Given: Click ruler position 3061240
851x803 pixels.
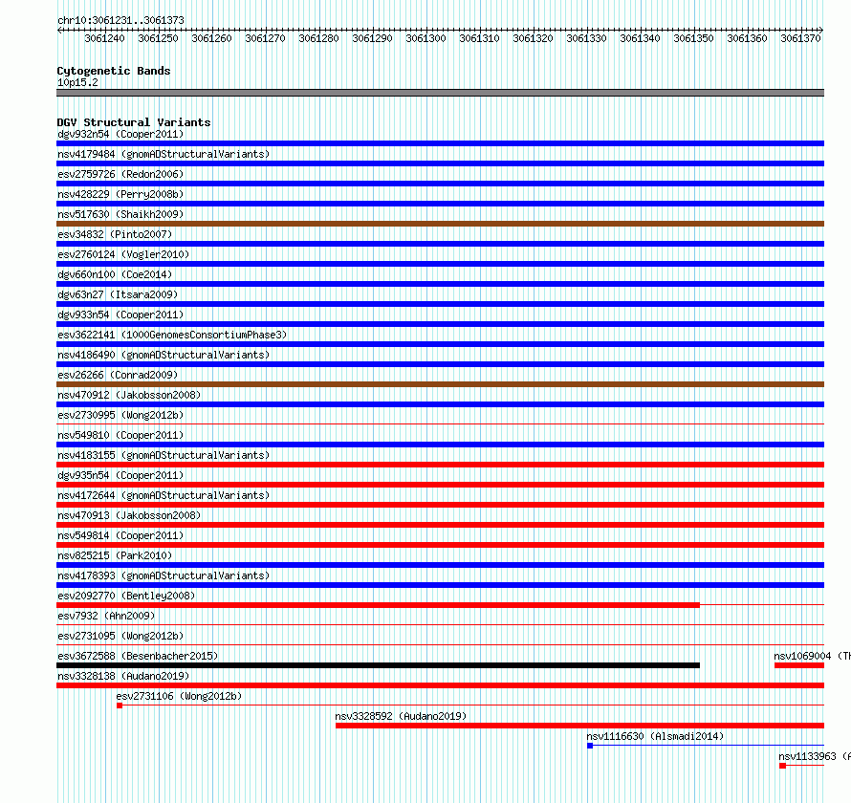Looking at the screenshot, I should pyautogui.click(x=105, y=38).
